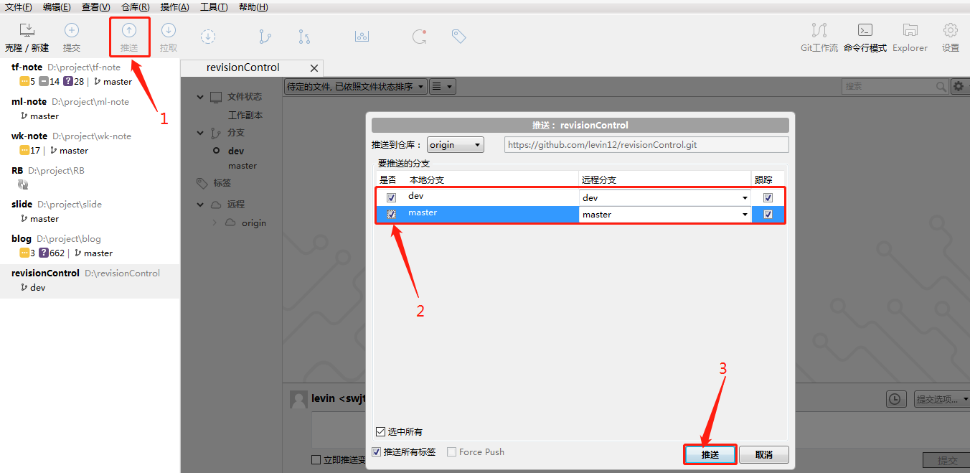
Task: Click the 取消 cancel button
Action: coord(764,455)
